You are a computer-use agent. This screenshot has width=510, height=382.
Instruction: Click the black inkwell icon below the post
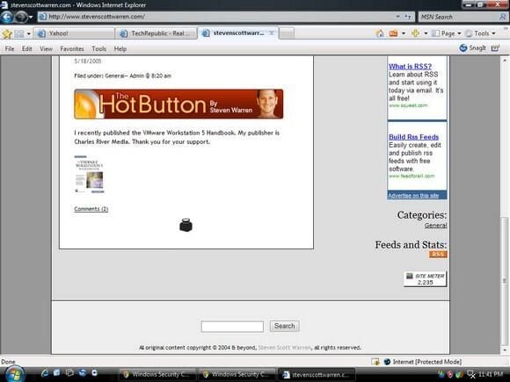click(186, 225)
